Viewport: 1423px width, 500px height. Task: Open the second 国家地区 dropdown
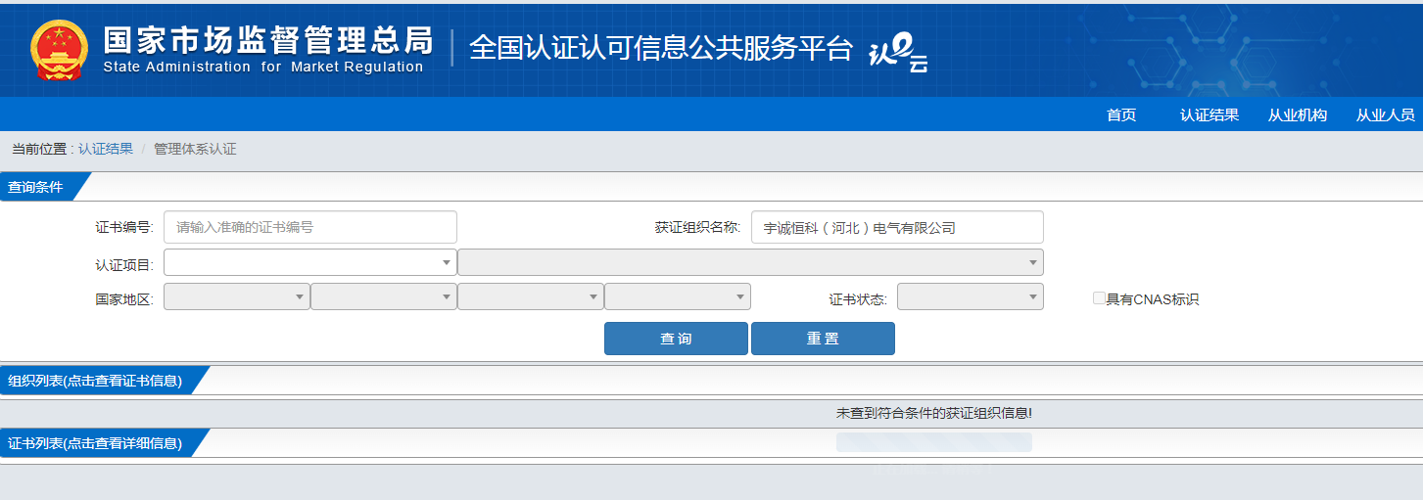coord(384,296)
